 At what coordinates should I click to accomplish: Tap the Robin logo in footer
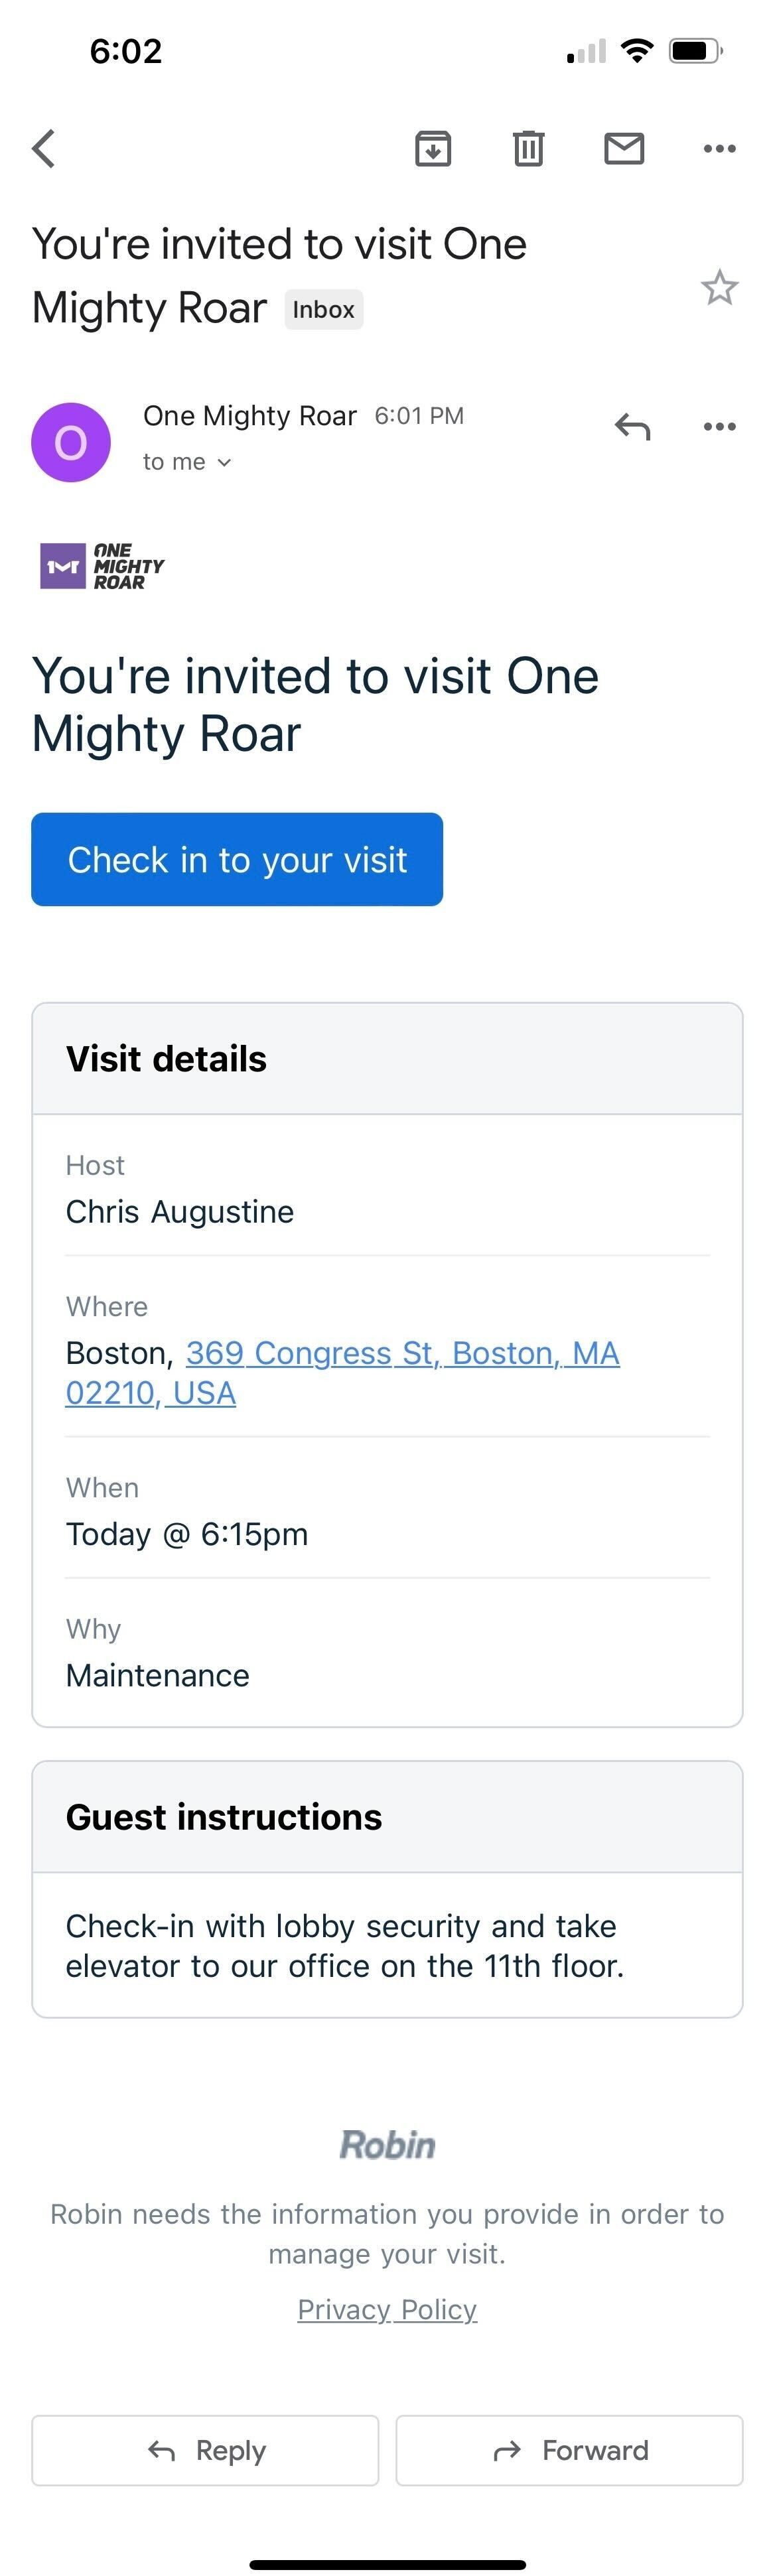[387, 2145]
